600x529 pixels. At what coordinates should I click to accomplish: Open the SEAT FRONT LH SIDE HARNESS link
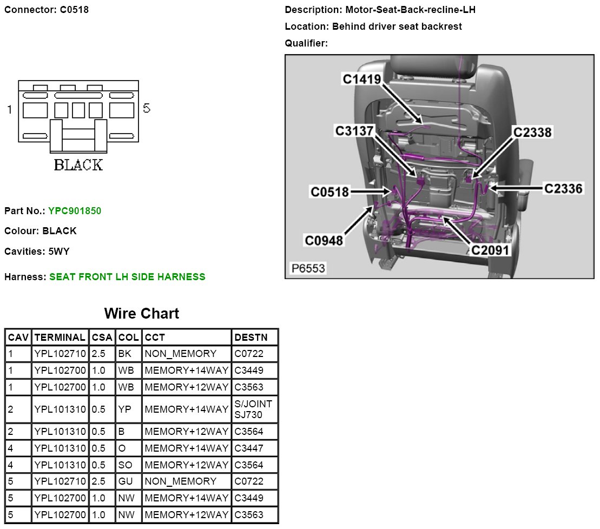(x=127, y=277)
